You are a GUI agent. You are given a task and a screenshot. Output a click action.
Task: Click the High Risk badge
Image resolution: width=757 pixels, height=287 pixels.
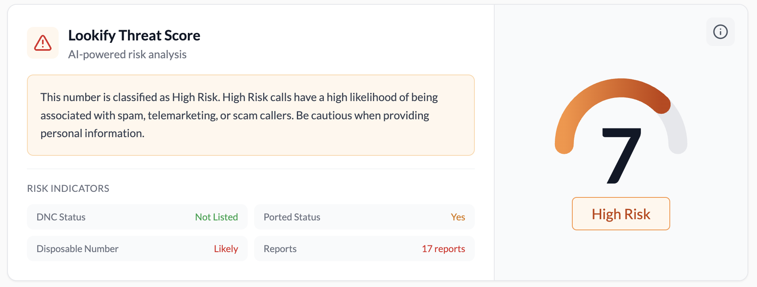[x=621, y=214]
